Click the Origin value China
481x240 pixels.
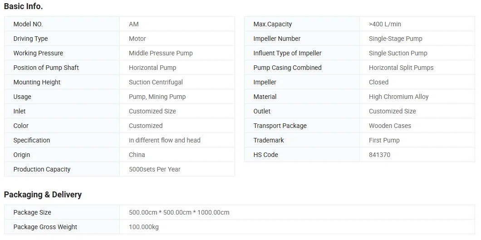point(137,155)
